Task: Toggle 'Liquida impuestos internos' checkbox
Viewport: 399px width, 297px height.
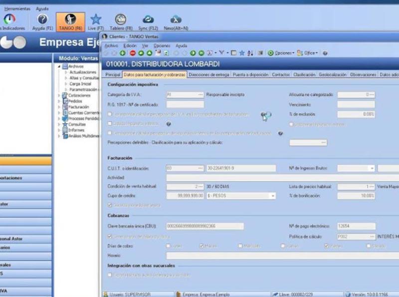Action: point(110,123)
